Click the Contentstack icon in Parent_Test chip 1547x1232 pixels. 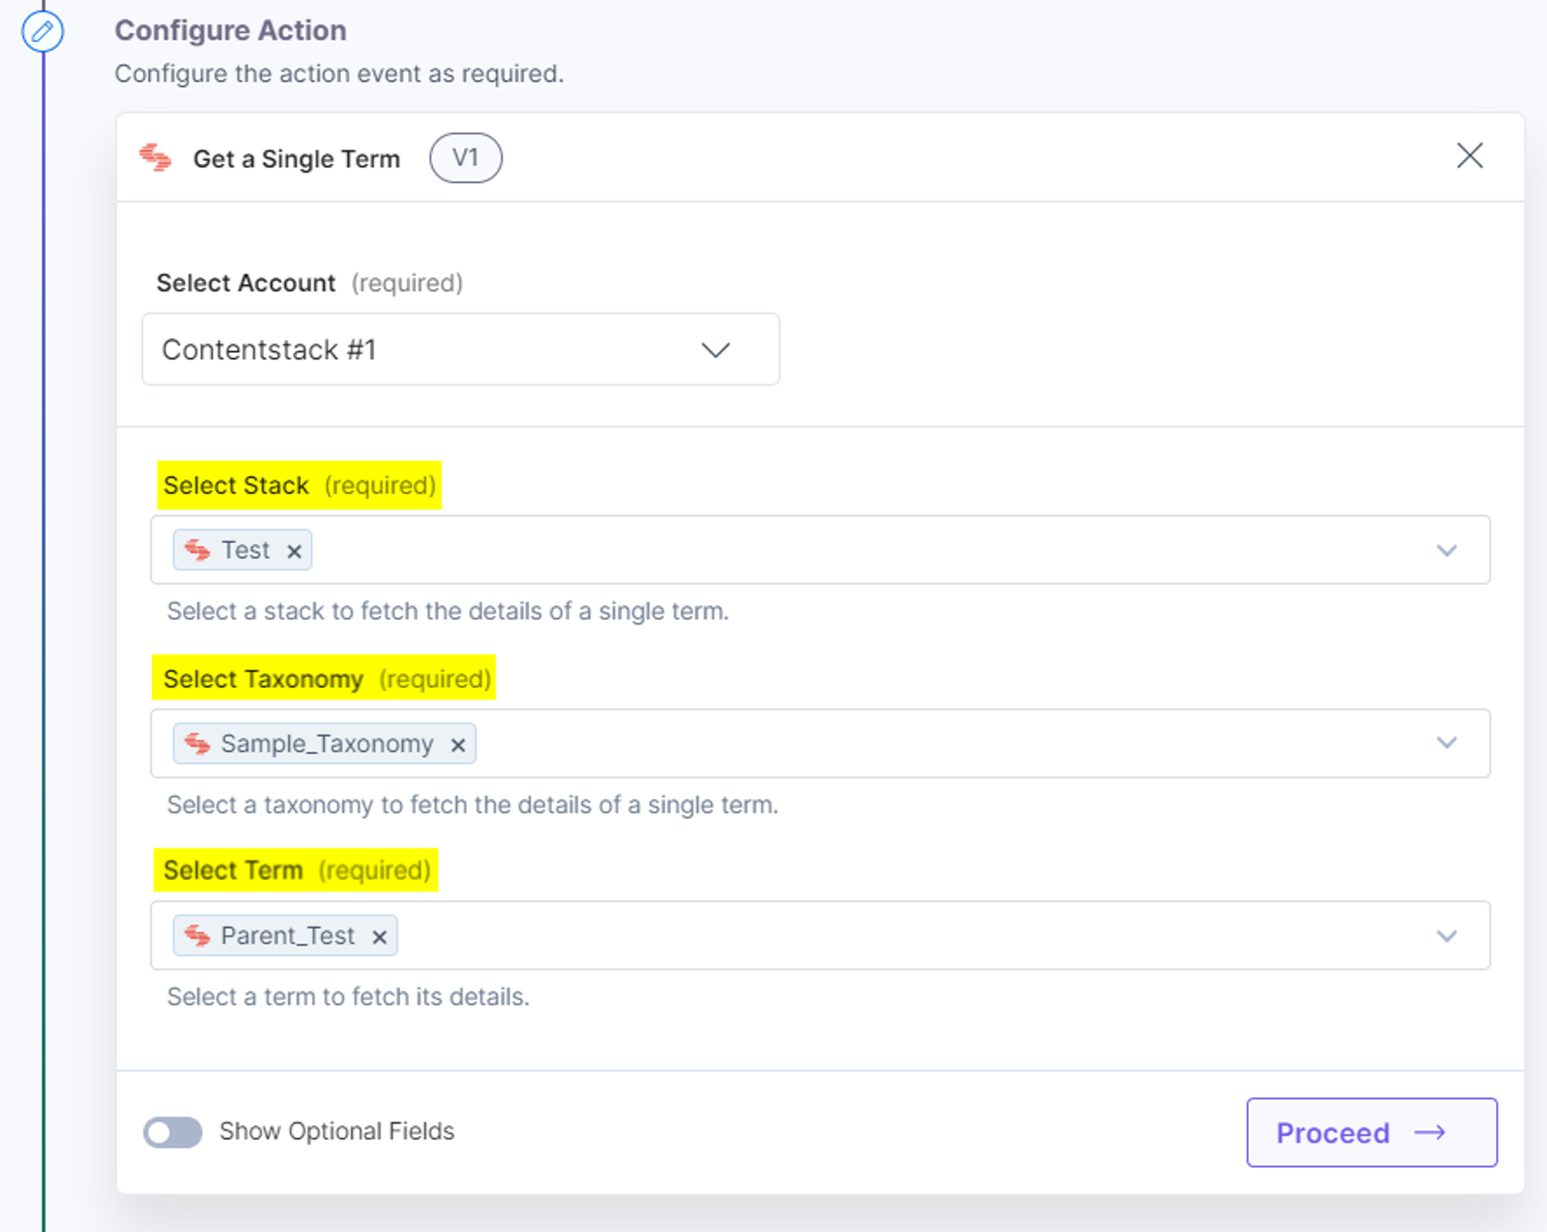(x=197, y=936)
